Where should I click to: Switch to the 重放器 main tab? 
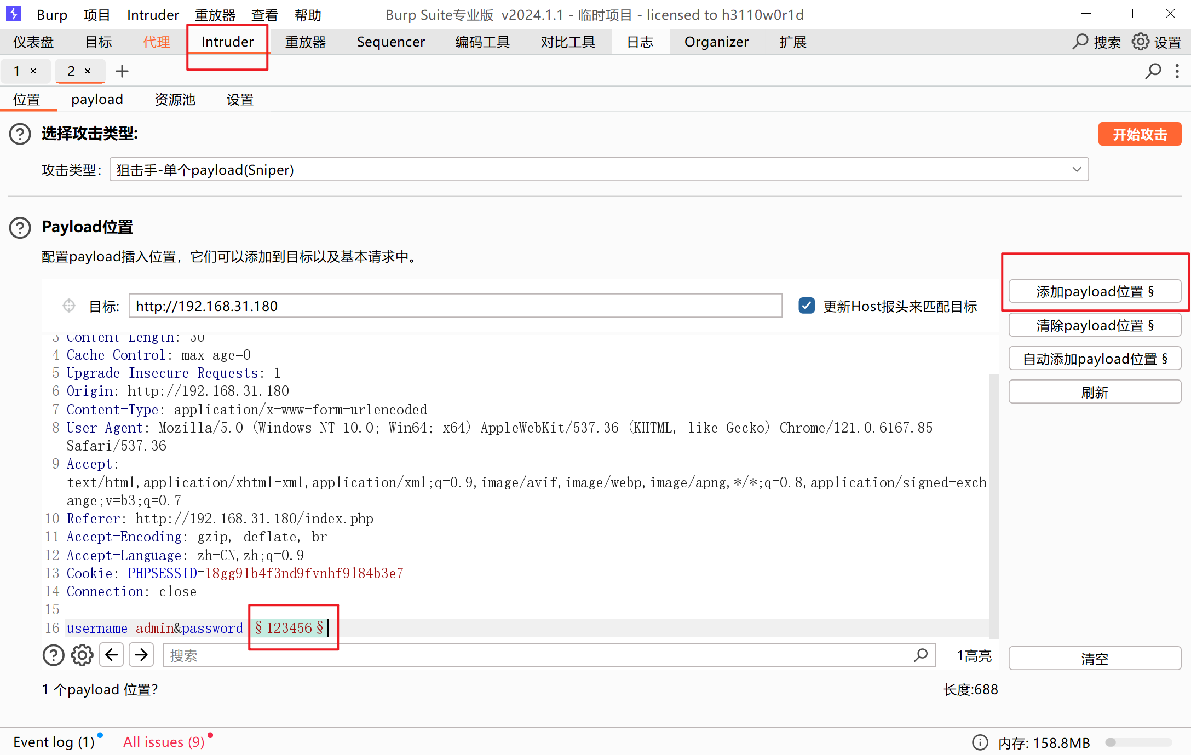coord(306,42)
